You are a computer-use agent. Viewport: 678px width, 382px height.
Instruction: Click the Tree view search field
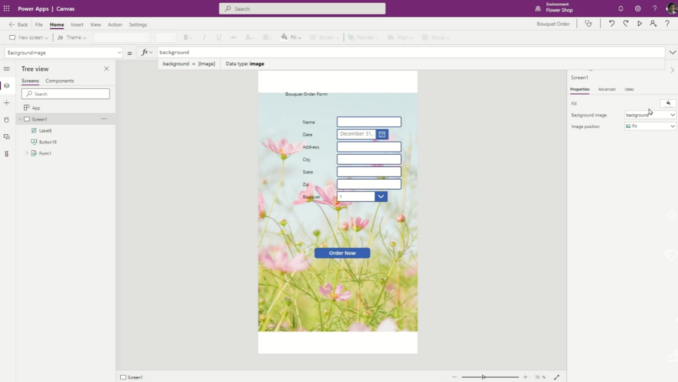pos(66,94)
